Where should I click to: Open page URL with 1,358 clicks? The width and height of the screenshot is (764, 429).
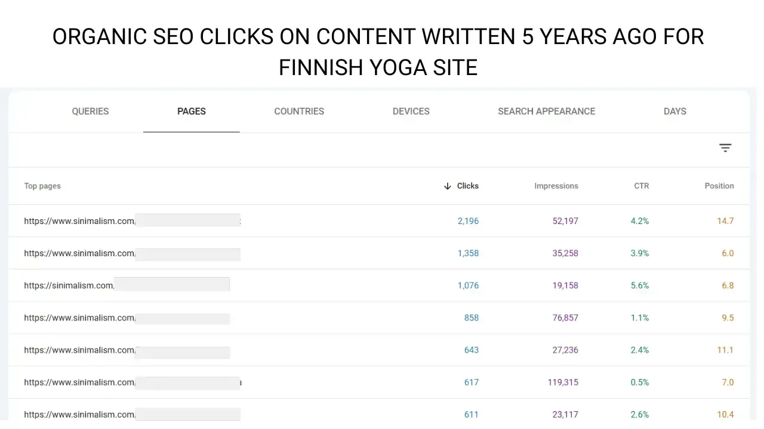click(x=79, y=253)
